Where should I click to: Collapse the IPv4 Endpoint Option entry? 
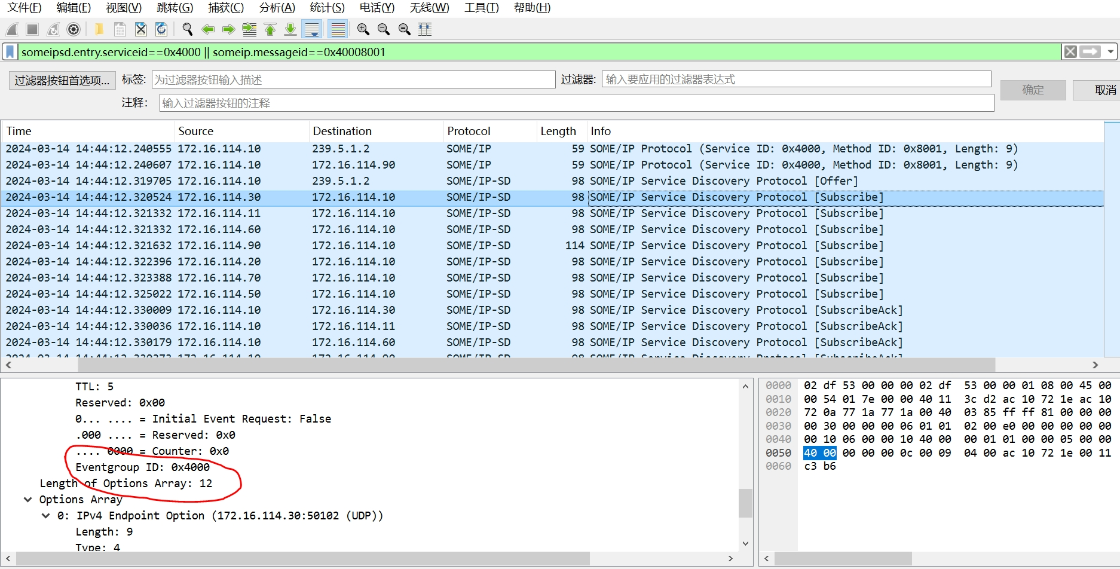click(x=45, y=515)
